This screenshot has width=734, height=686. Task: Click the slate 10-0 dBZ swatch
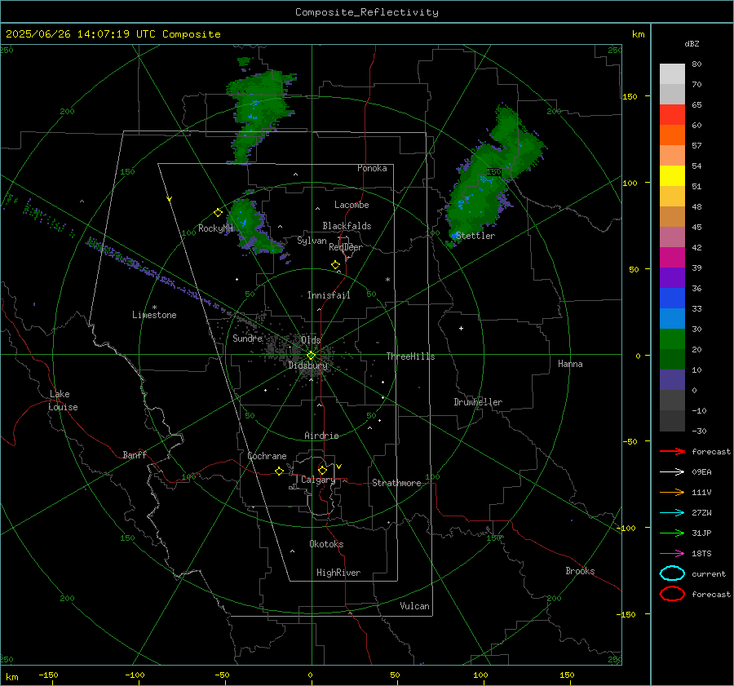(x=672, y=380)
